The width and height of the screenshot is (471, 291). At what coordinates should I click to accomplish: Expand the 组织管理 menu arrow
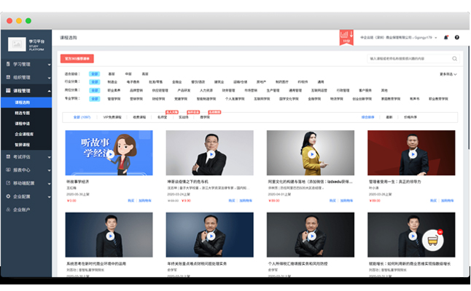[x=49, y=78]
